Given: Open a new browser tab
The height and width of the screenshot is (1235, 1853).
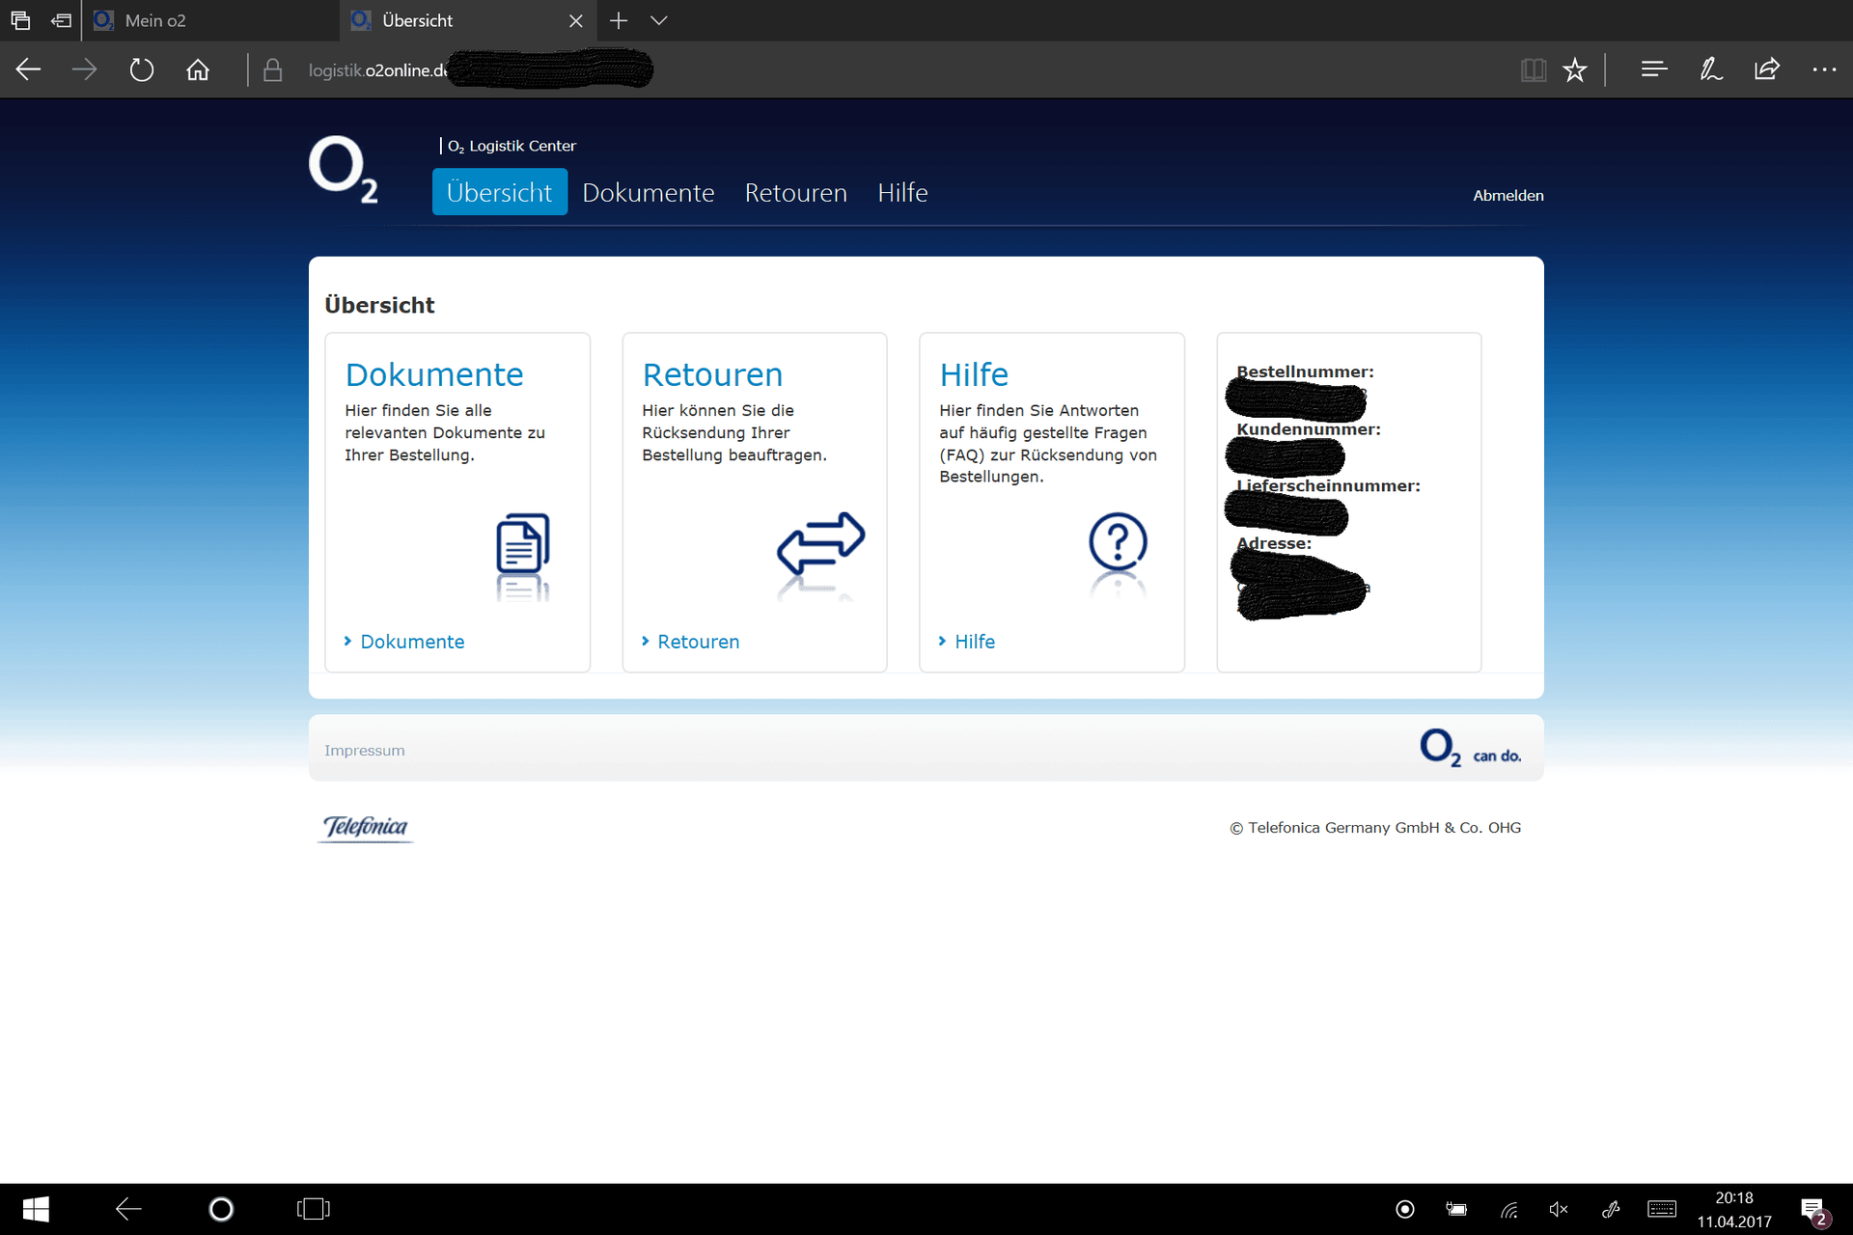Looking at the screenshot, I should 619,20.
